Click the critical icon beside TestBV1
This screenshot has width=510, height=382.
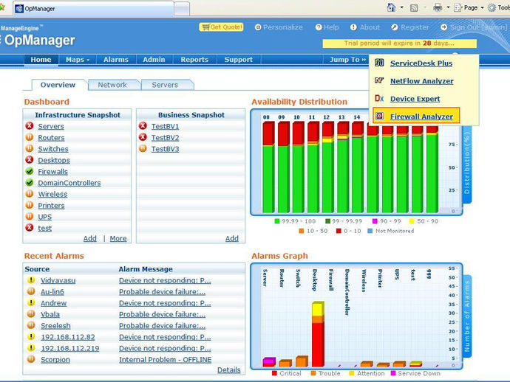pos(143,125)
